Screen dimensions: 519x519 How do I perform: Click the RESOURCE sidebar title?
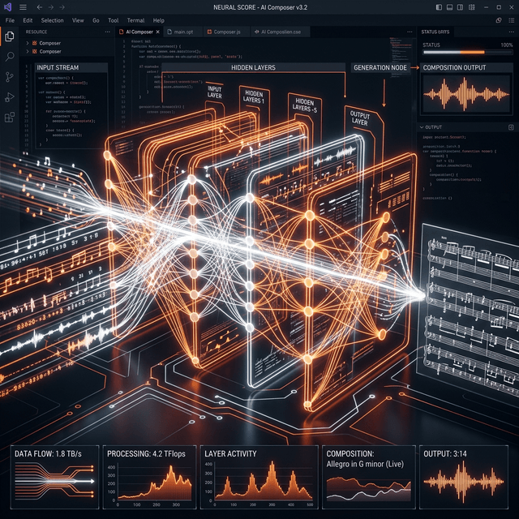pos(36,32)
